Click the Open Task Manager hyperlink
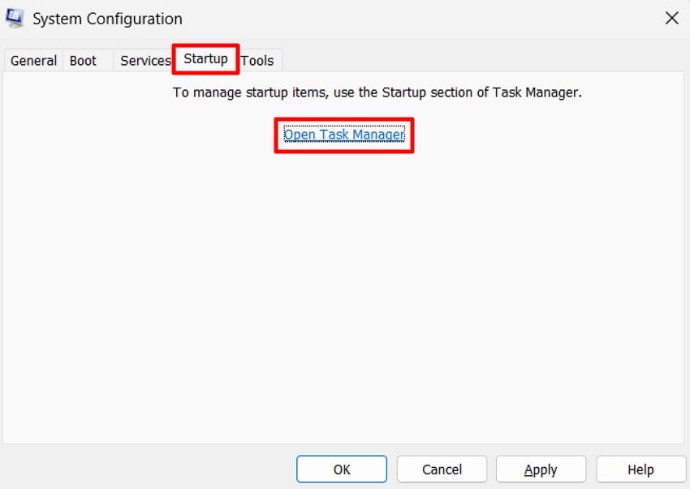 click(343, 135)
